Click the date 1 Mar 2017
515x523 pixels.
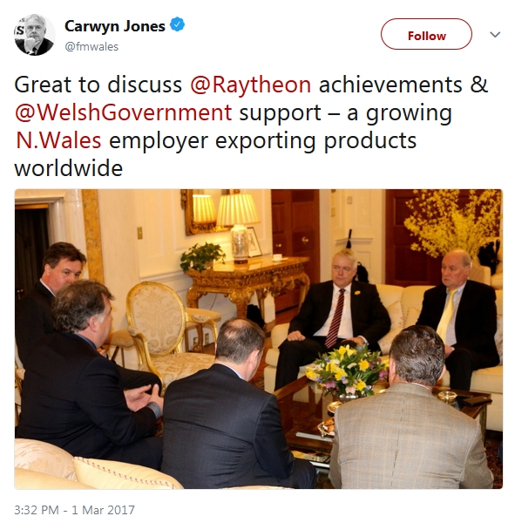(x=103, y=510)
